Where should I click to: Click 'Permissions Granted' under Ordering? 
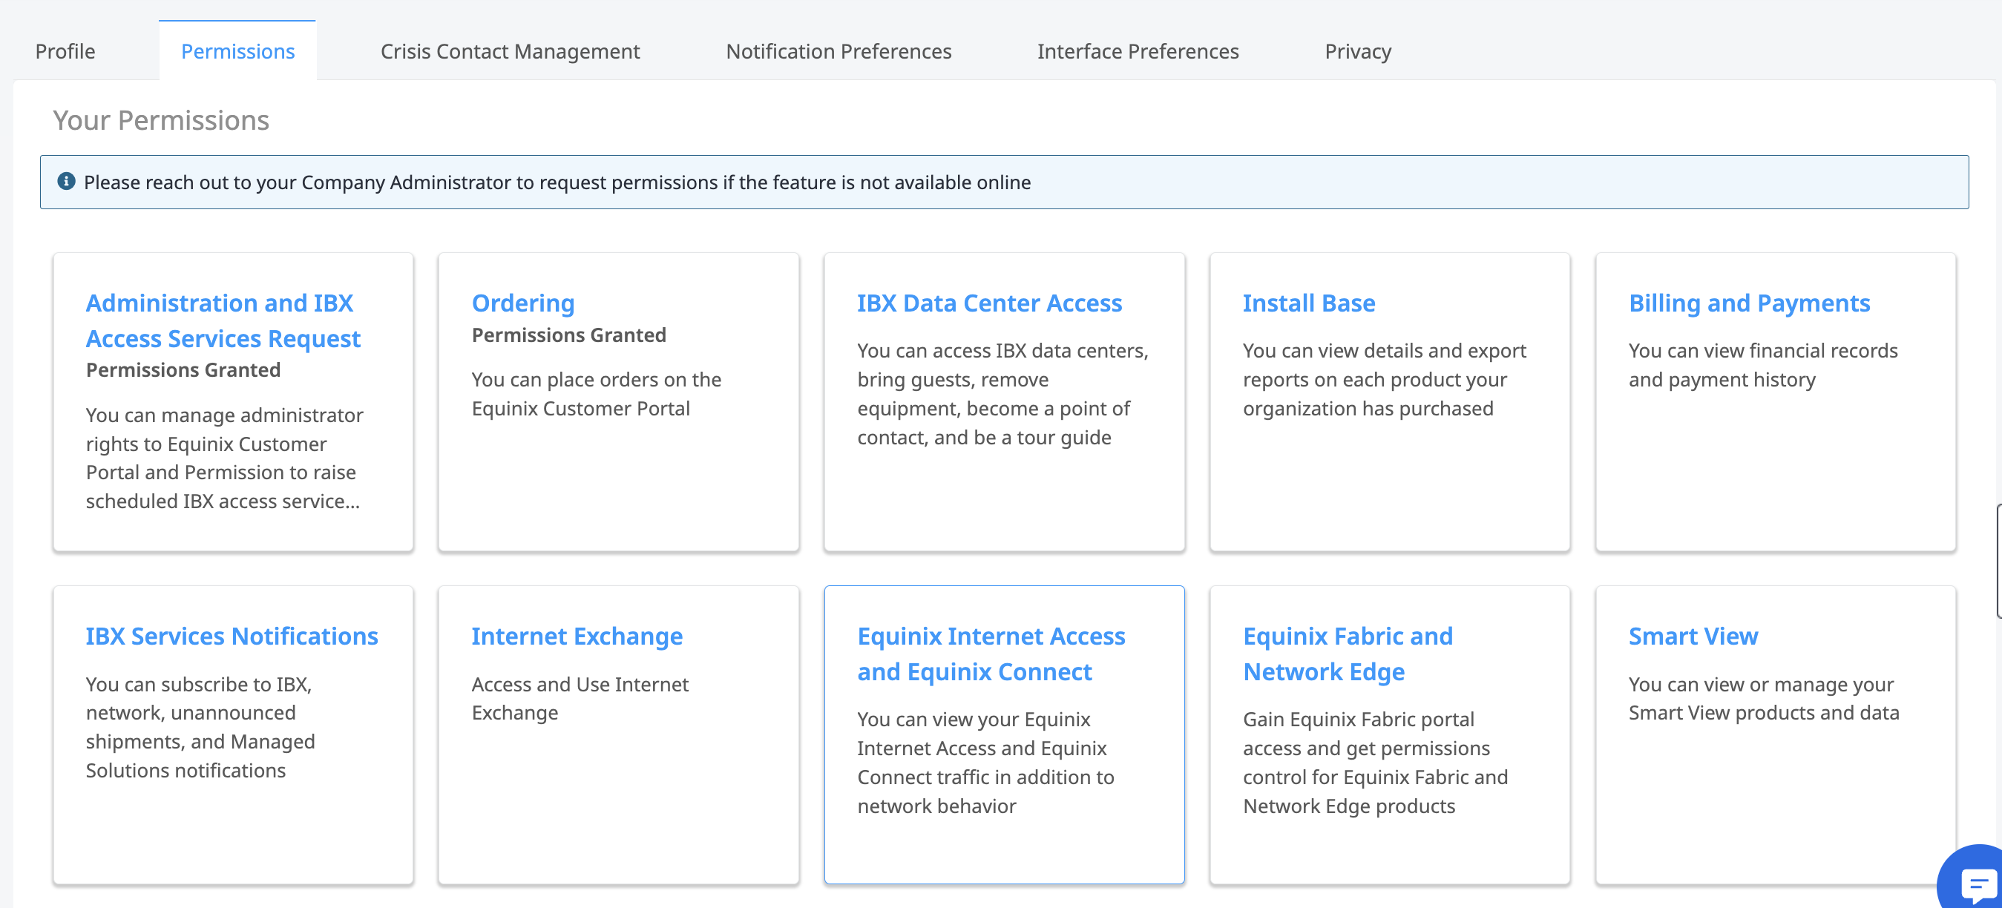point(569,335)
